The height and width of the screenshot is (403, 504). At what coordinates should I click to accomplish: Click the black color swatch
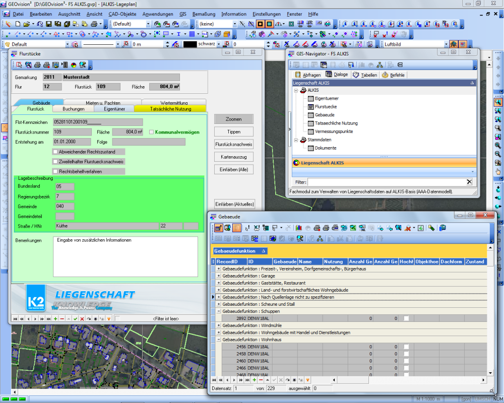(190, 44)
